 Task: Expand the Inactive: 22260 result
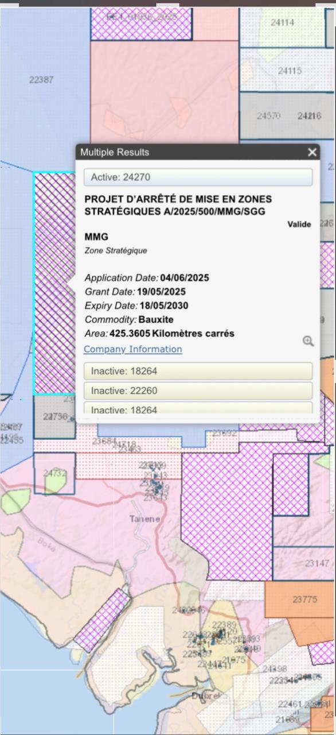click(198, 390)
